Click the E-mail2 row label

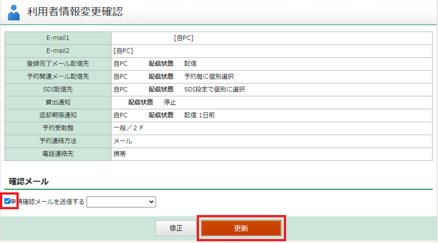(x=58, y=51)
